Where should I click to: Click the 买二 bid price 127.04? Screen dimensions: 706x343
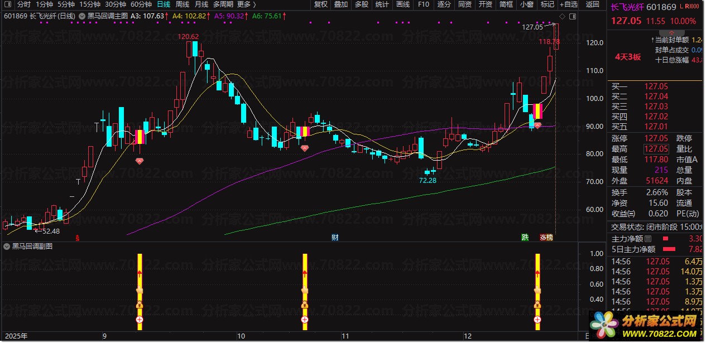(656, 96)
